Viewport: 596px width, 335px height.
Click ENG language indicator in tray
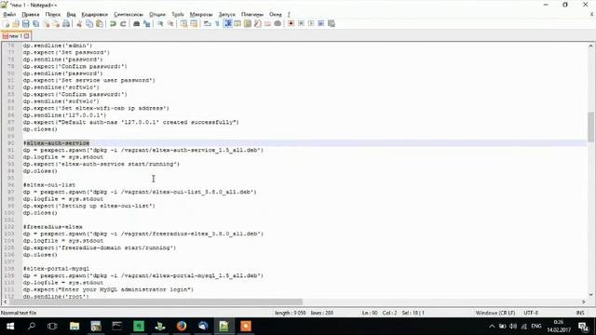tap(536, 326)
